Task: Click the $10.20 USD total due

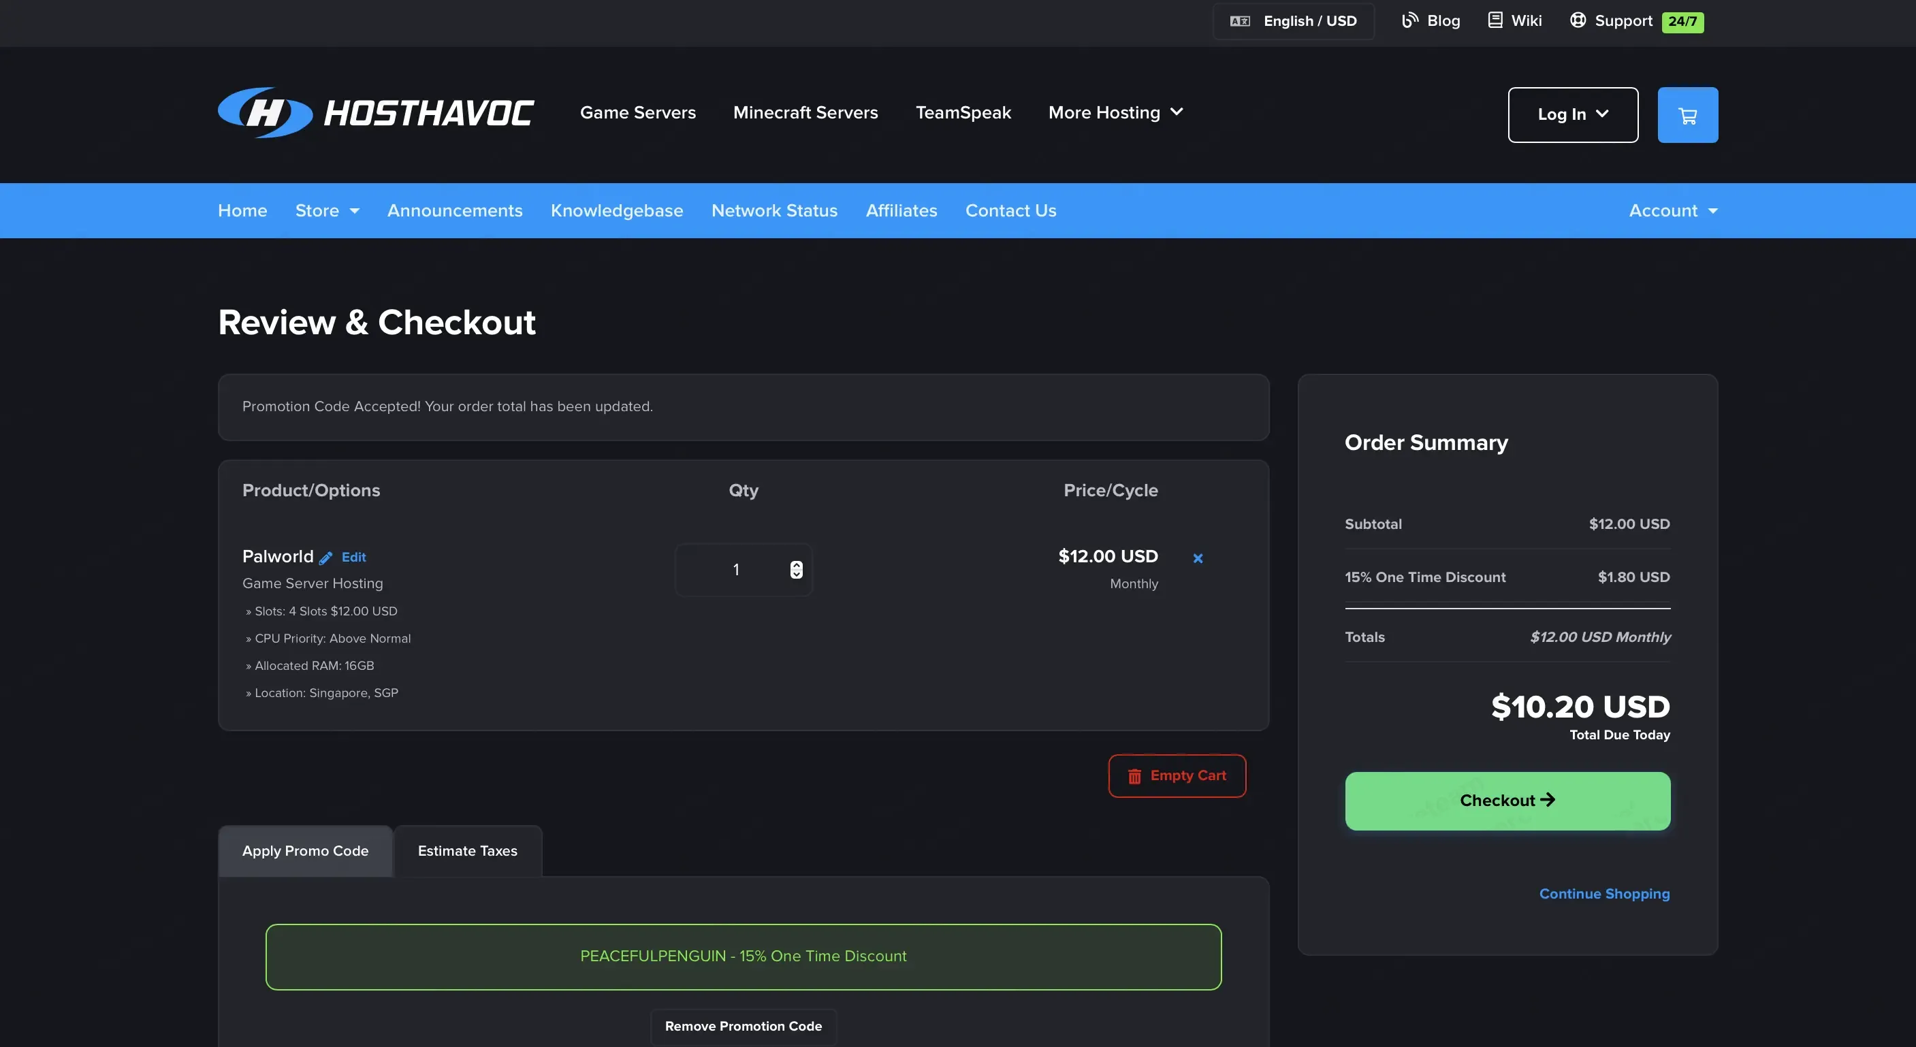Action: (1580, 707)
